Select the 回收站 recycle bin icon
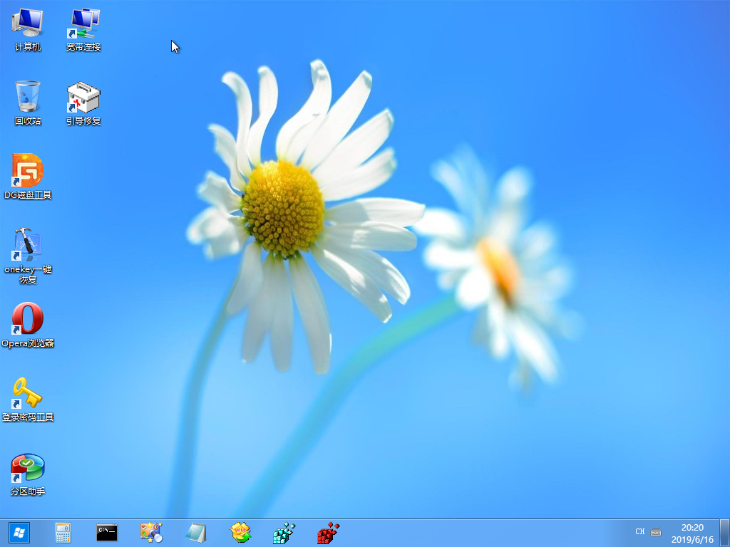The image size is (730, 547). 28,103
